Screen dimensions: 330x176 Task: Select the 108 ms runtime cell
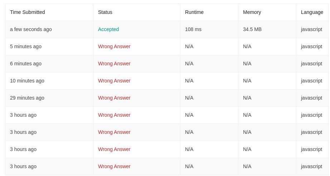pyautogui.click(x=193, y=29)
